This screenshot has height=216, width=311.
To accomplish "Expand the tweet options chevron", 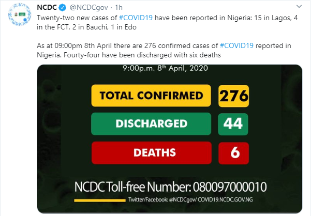I will point(299,7).
